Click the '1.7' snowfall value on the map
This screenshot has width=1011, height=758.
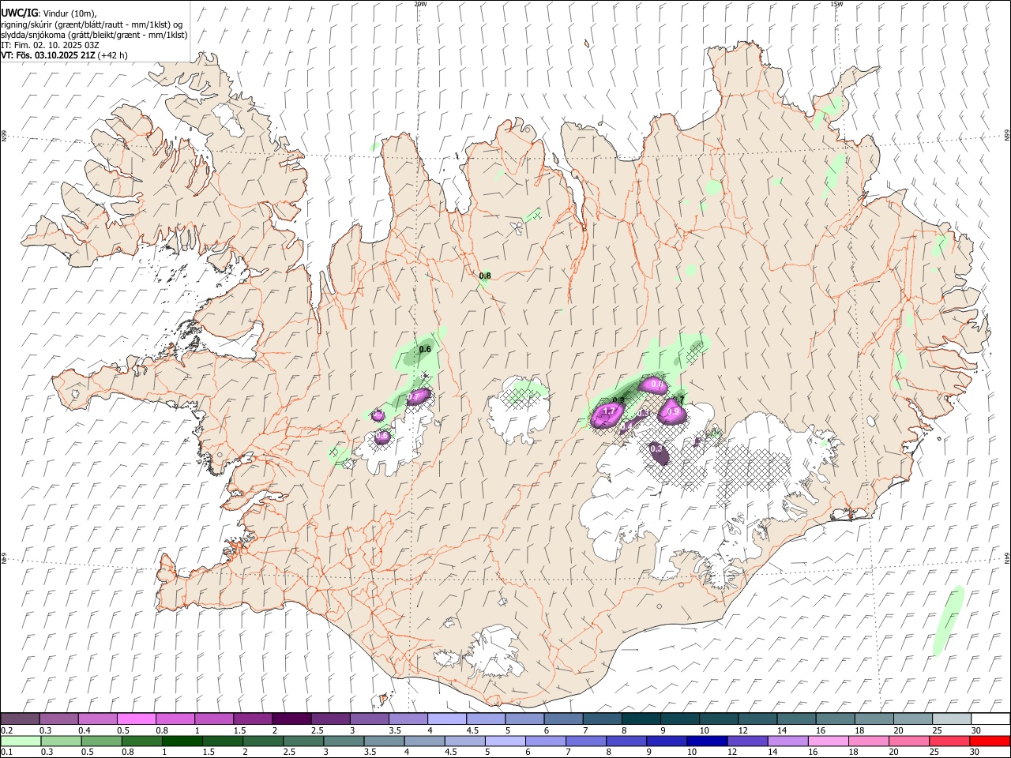[x=609, y=411]
